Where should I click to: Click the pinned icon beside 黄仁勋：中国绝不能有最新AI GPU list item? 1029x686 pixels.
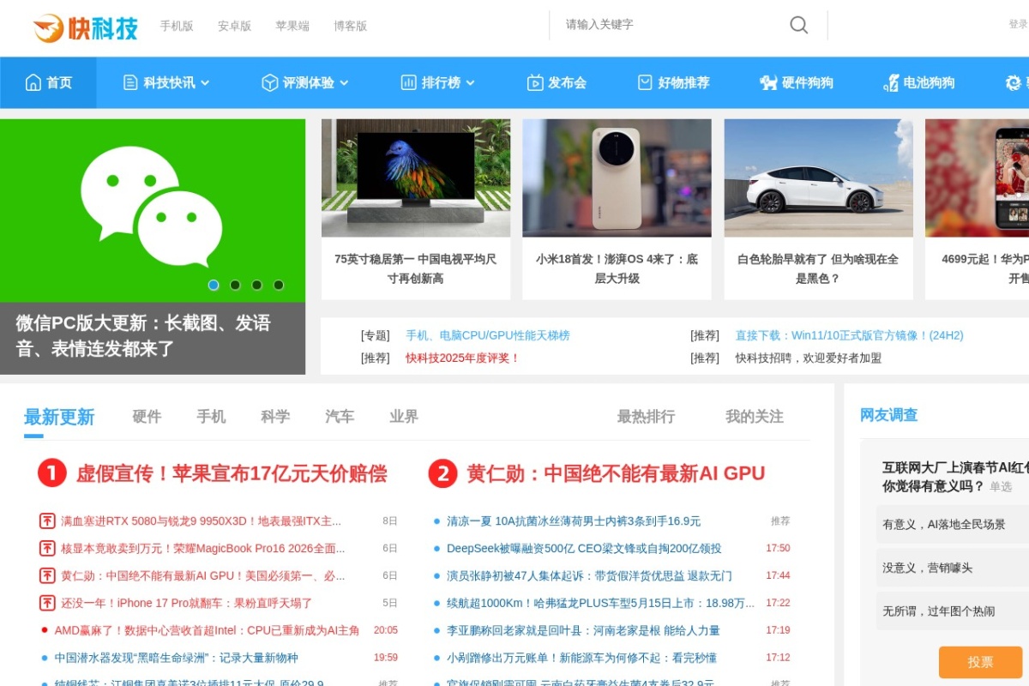(47, 575)
